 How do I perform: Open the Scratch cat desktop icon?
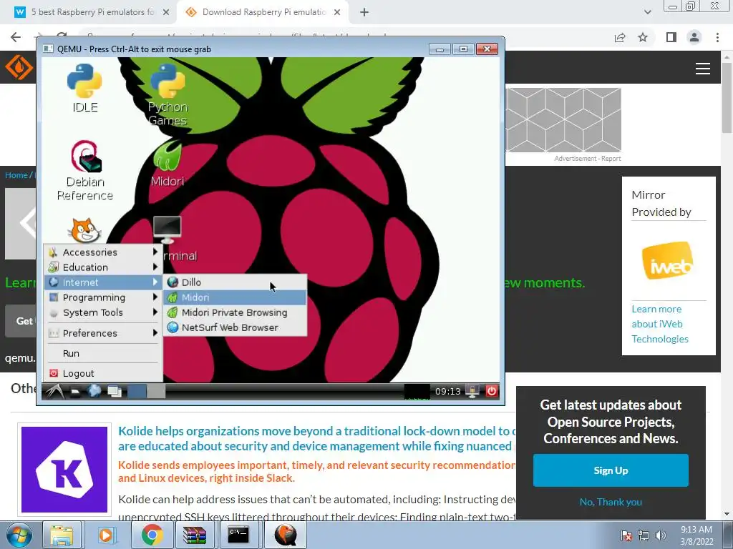(84, 230)
